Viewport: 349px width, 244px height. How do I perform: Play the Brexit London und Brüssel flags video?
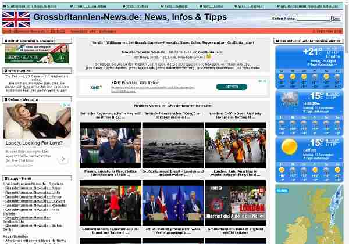click(x=173, y=203)
